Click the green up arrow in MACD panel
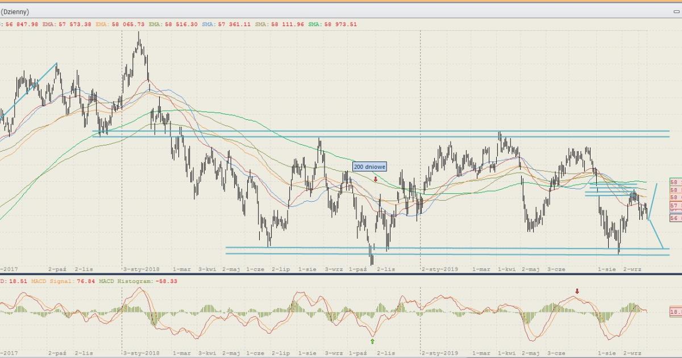 pyautogui.click(x=373, y=341)
